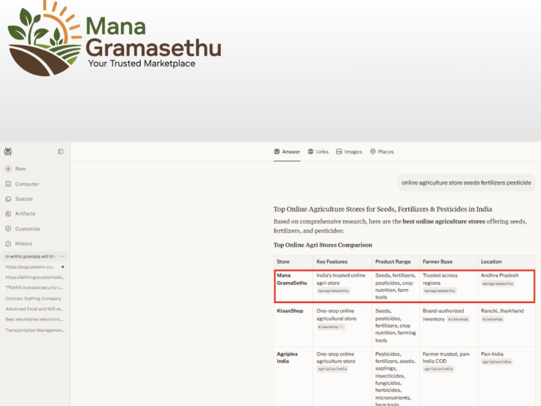
Task: Click heading 'Top Online Agriculture Stores for Seeds...'
Action: [382, 209]
